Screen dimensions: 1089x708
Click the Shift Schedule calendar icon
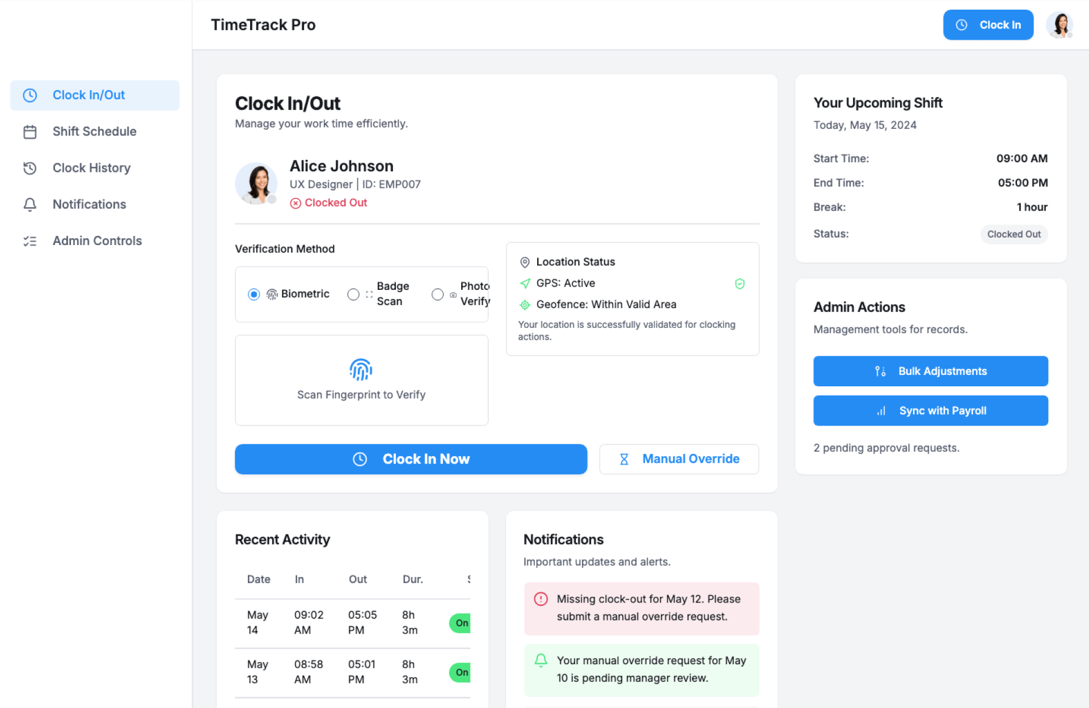point(30,132)
